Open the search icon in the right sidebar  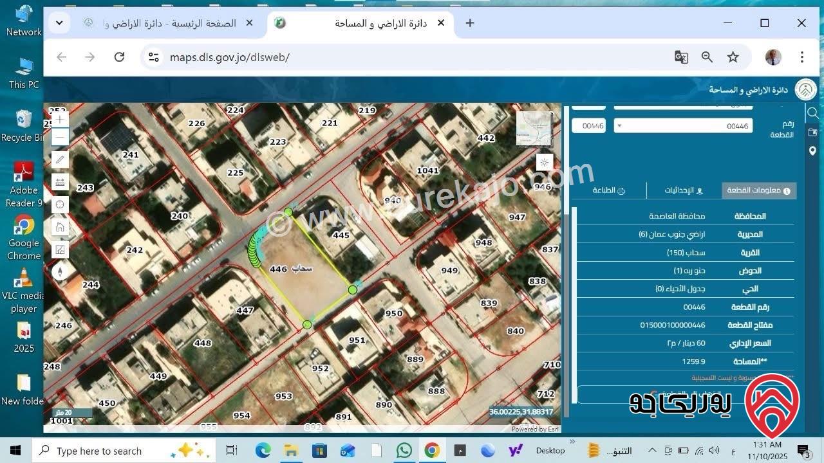pos(812,112)
